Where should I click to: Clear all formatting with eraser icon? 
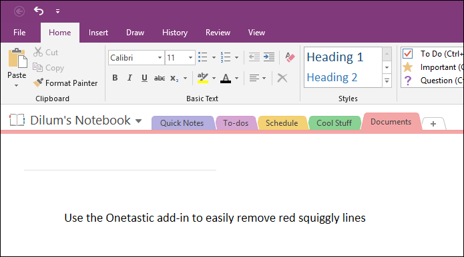290,57
